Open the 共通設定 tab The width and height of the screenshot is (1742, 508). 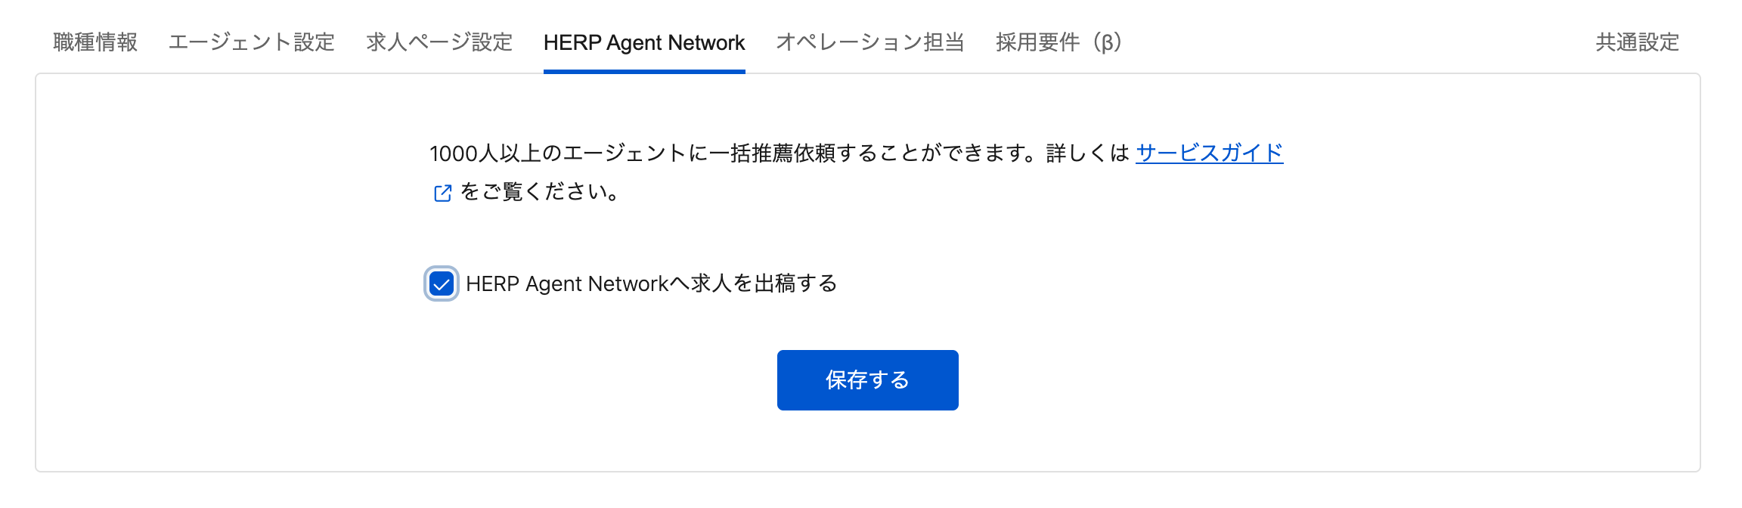(1638, 42)
